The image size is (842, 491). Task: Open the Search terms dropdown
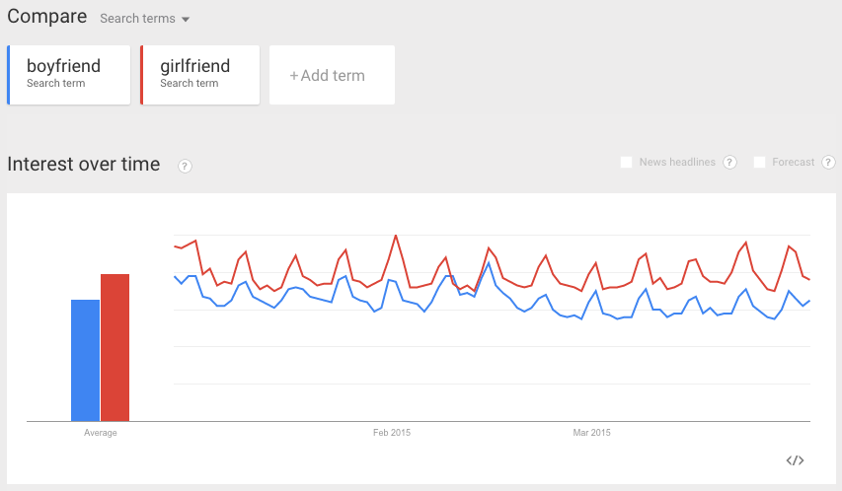click(144, 19)
